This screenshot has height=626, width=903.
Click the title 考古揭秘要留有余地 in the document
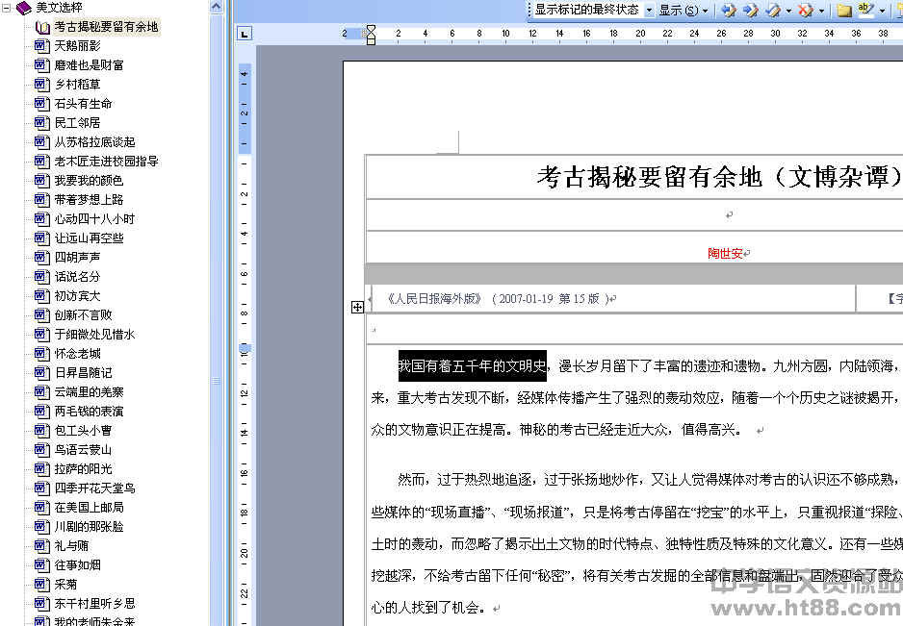click(650, 177)
